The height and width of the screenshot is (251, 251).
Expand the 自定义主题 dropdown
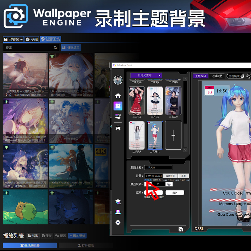tap(146, 75)
